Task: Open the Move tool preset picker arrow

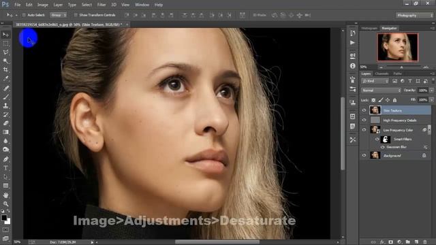Action: 16,15
